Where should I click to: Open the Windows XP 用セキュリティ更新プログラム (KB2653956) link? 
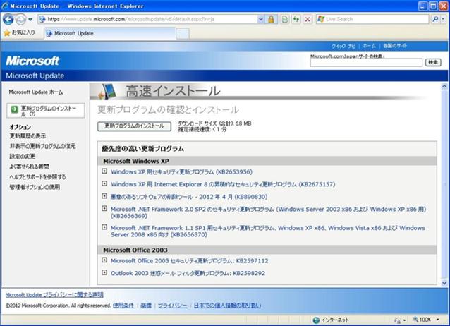(181, 172)
